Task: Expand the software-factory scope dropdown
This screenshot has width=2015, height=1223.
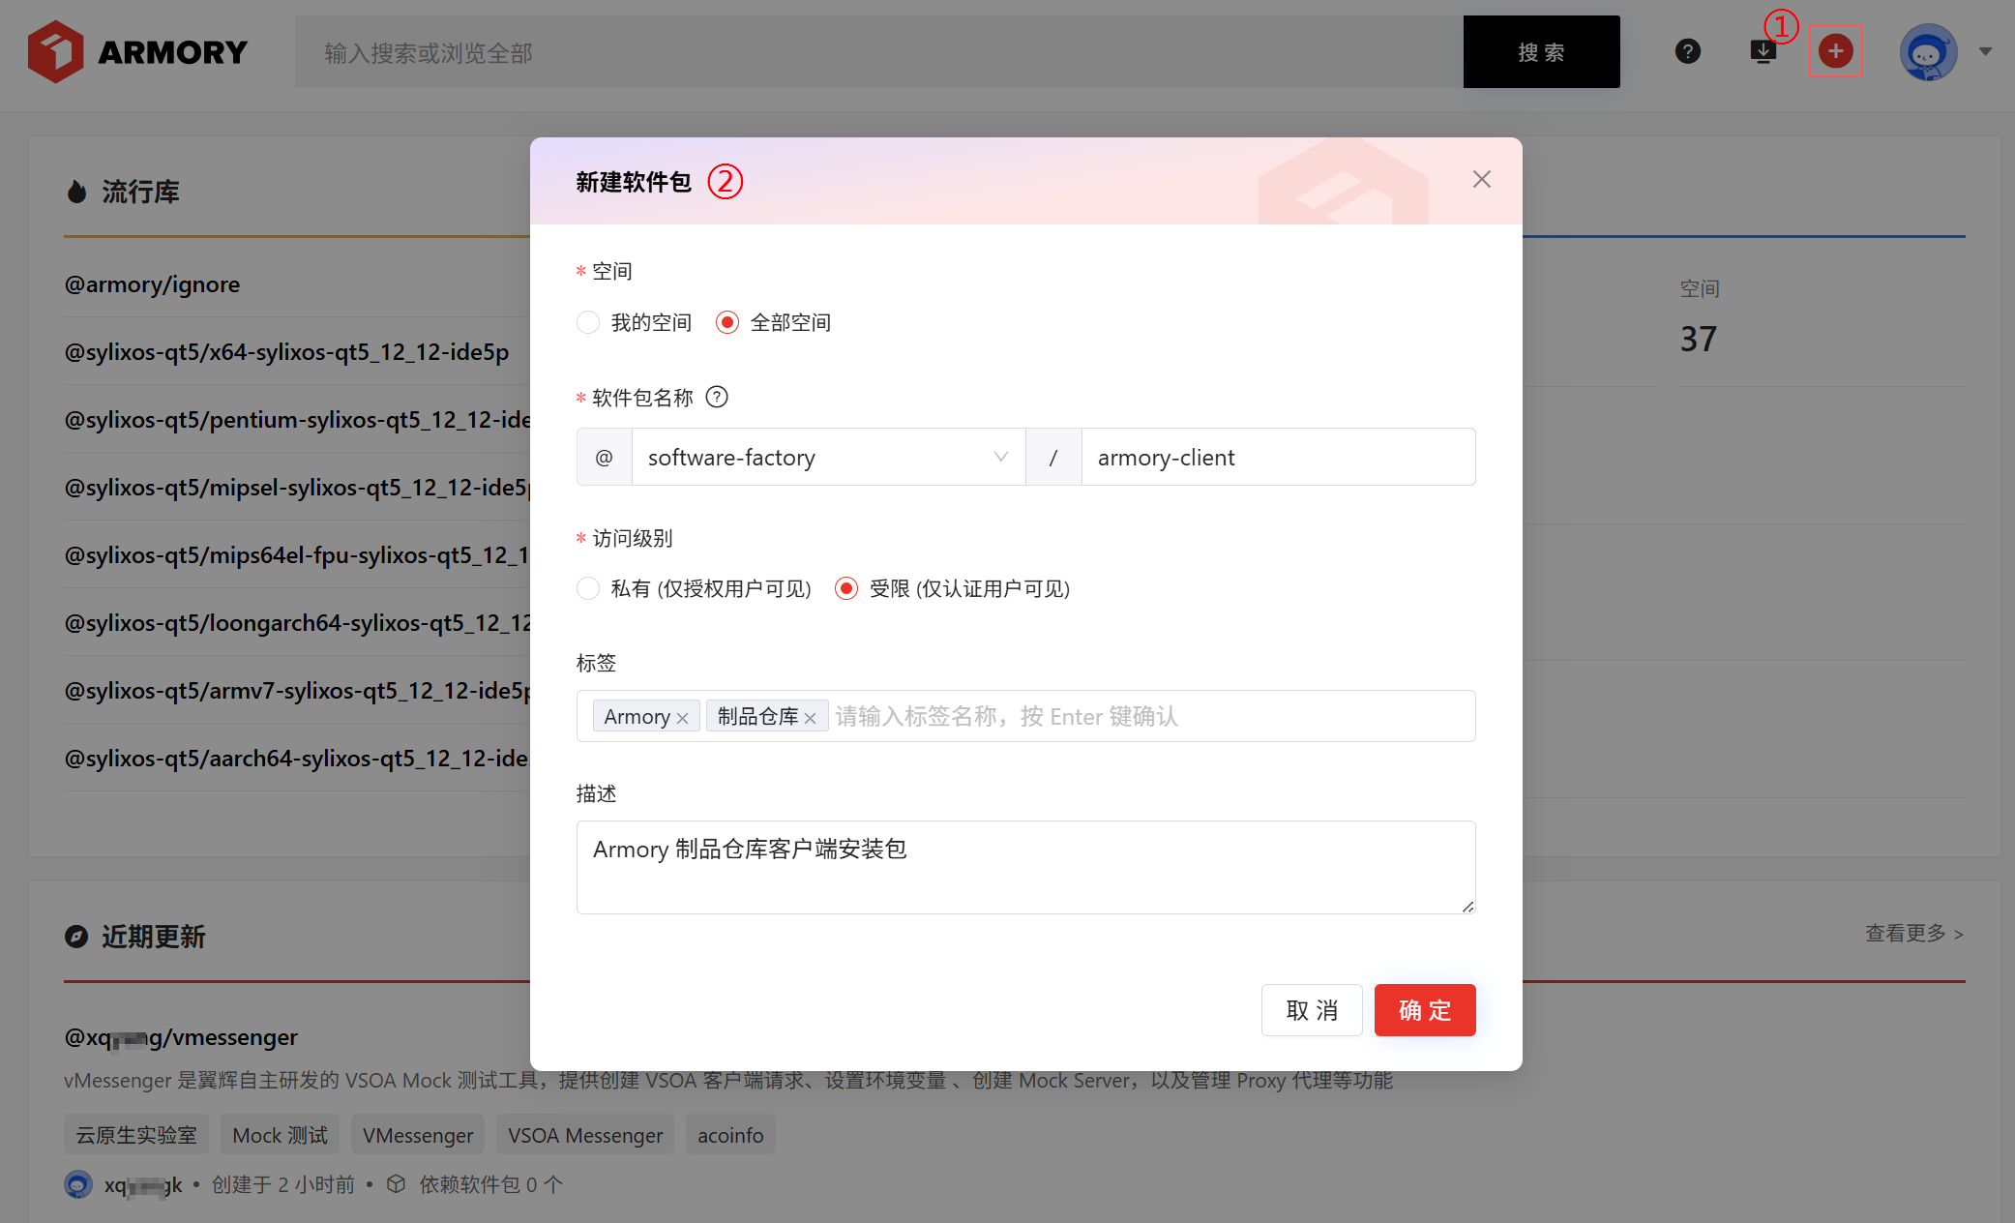Action: tap(828, 457)
